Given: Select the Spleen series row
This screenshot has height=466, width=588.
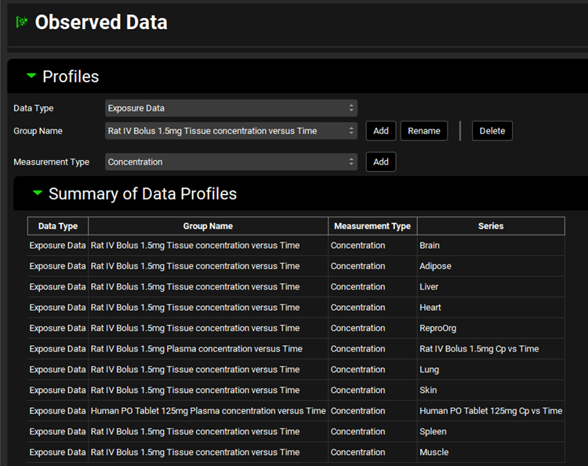Looking at the screenshot, I should [x=433, y=431].
